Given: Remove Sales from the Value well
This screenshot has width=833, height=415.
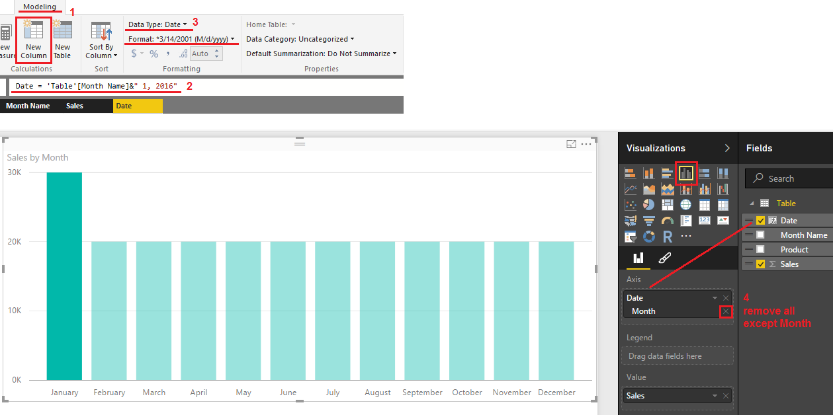Looking at the screenshot, I should pyautogui.click(x=726, y=396).
